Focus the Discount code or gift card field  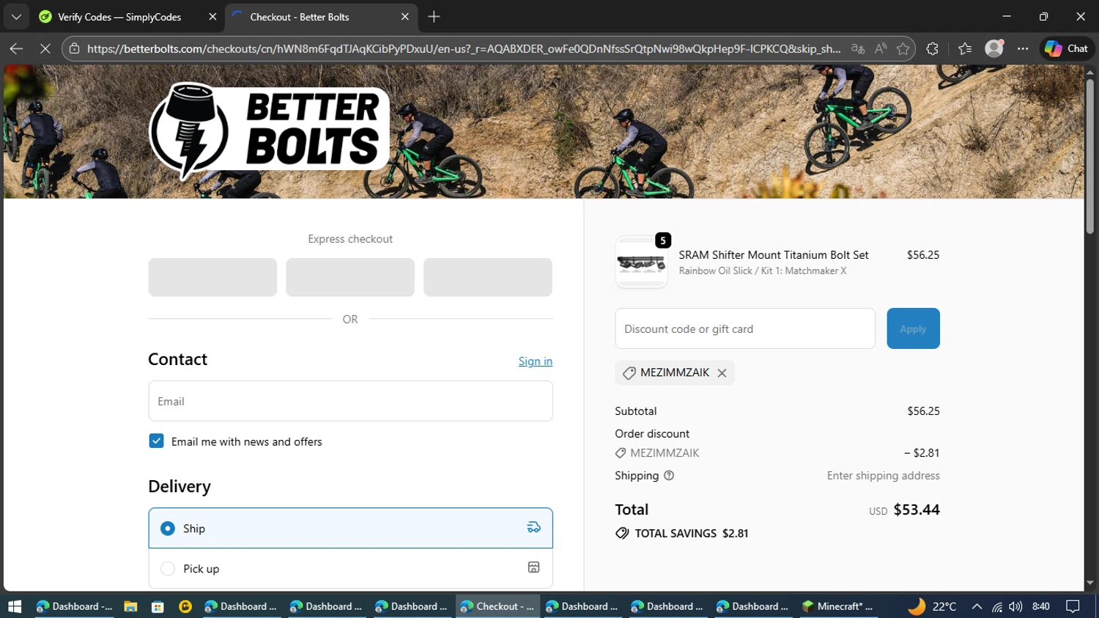tap(745, 328)
